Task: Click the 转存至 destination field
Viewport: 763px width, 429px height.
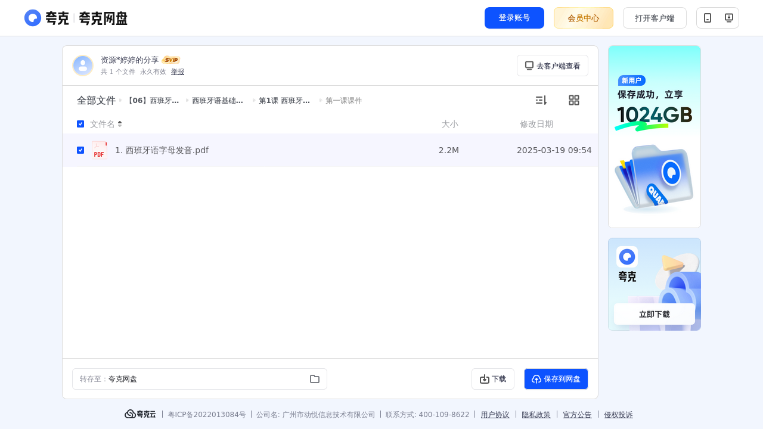Action: tap(200, 379)
